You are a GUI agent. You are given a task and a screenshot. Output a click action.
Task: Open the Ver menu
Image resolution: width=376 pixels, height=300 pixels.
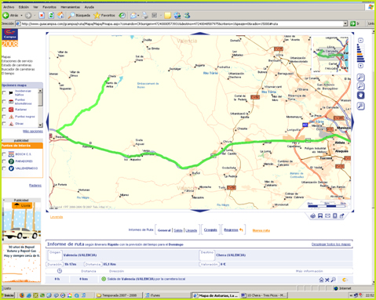coord(36,7)
